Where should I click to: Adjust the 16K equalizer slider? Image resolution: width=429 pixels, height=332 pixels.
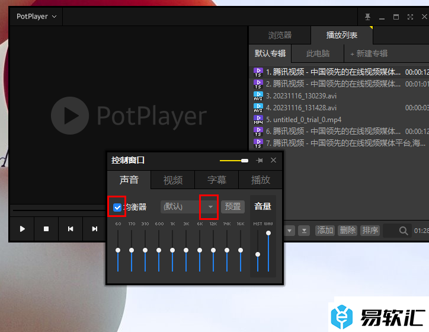[x=241, y=250]
